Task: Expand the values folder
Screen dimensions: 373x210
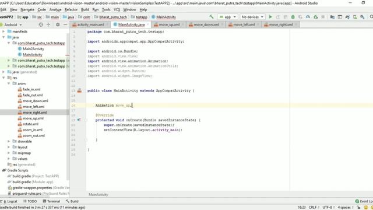Action: (x=9, y=159)
